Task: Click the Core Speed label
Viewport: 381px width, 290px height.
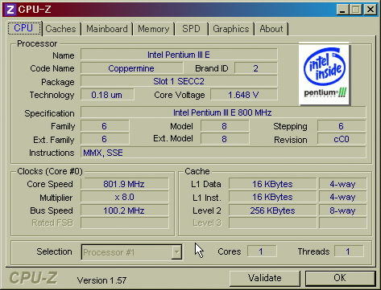Action: [x=50, y=184]
